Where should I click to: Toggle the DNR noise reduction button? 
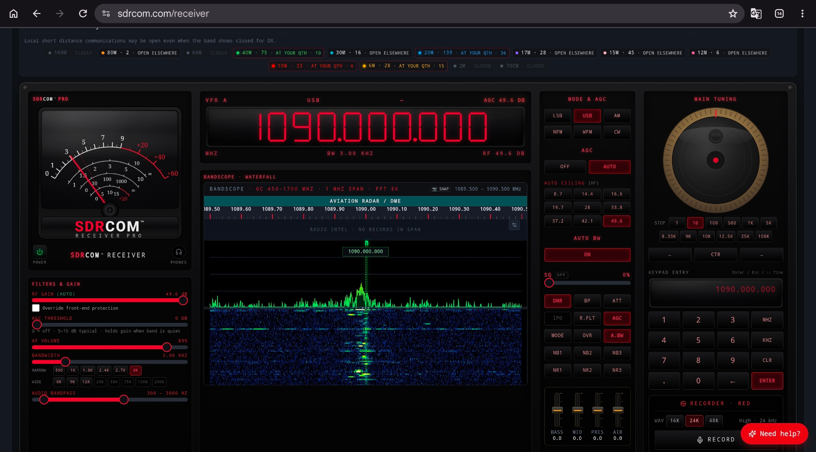[x=558, y=301]
